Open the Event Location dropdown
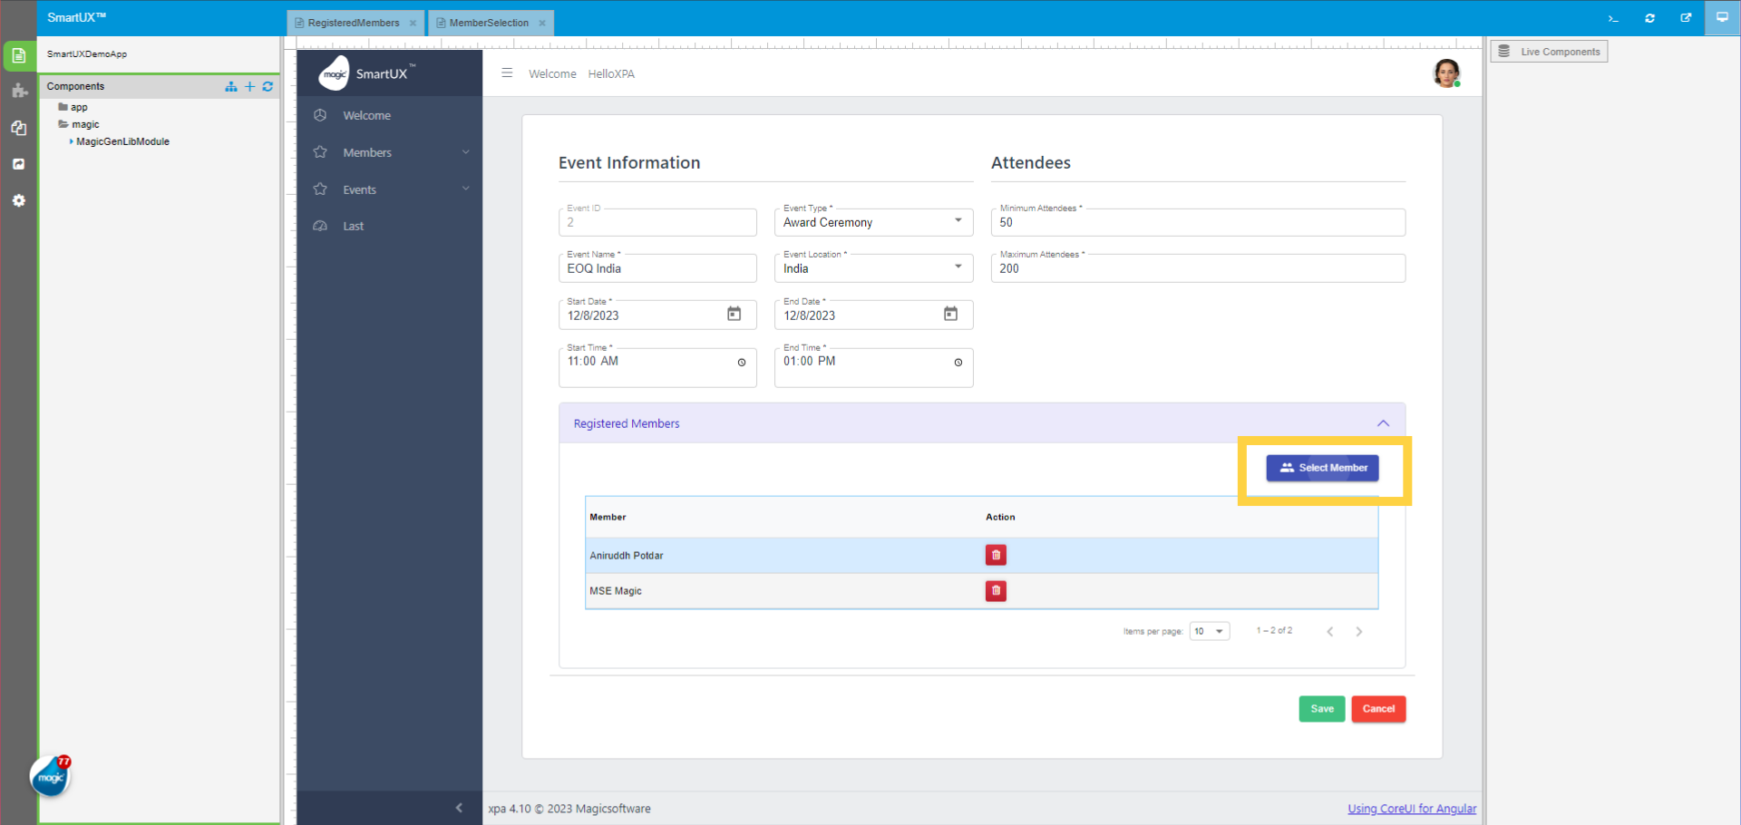The width and height of the screenshot is (1741, 825). [x=872, y=268]
